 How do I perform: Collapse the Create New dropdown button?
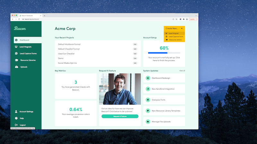click(x=174, y=28)
